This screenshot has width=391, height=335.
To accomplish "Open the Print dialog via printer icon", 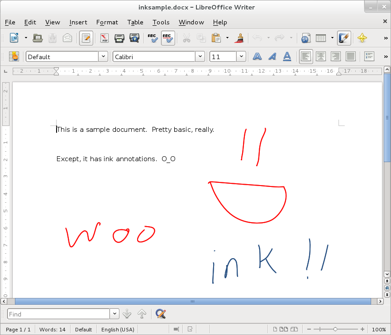I will click(x=119, y=38).
